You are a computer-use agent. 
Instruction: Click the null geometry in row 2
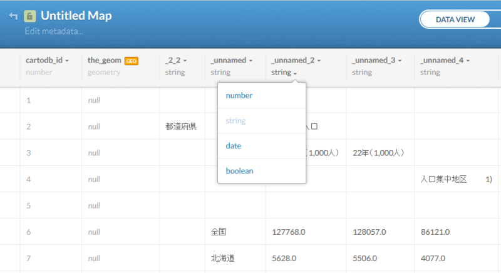[x=94, y=126]
